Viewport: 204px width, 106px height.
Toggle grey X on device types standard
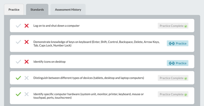[x=27, y=78]
